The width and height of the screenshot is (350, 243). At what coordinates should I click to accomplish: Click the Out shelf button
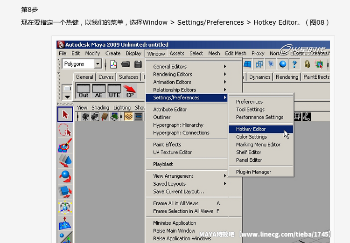83,91
